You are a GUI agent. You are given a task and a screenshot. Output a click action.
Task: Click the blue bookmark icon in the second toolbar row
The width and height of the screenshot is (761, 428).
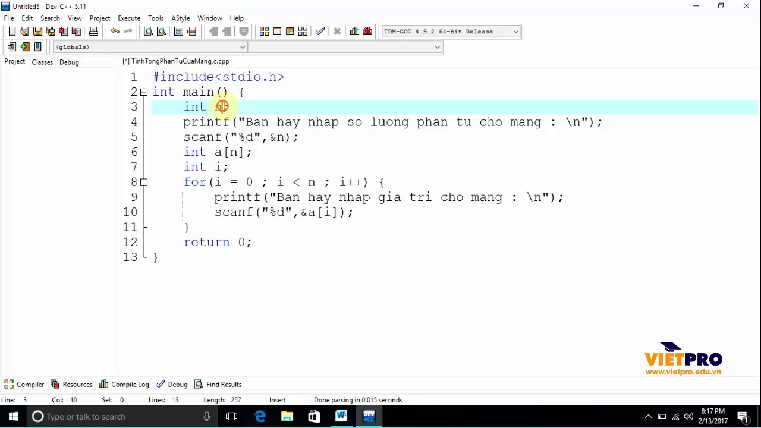click(x=37, y=47)
